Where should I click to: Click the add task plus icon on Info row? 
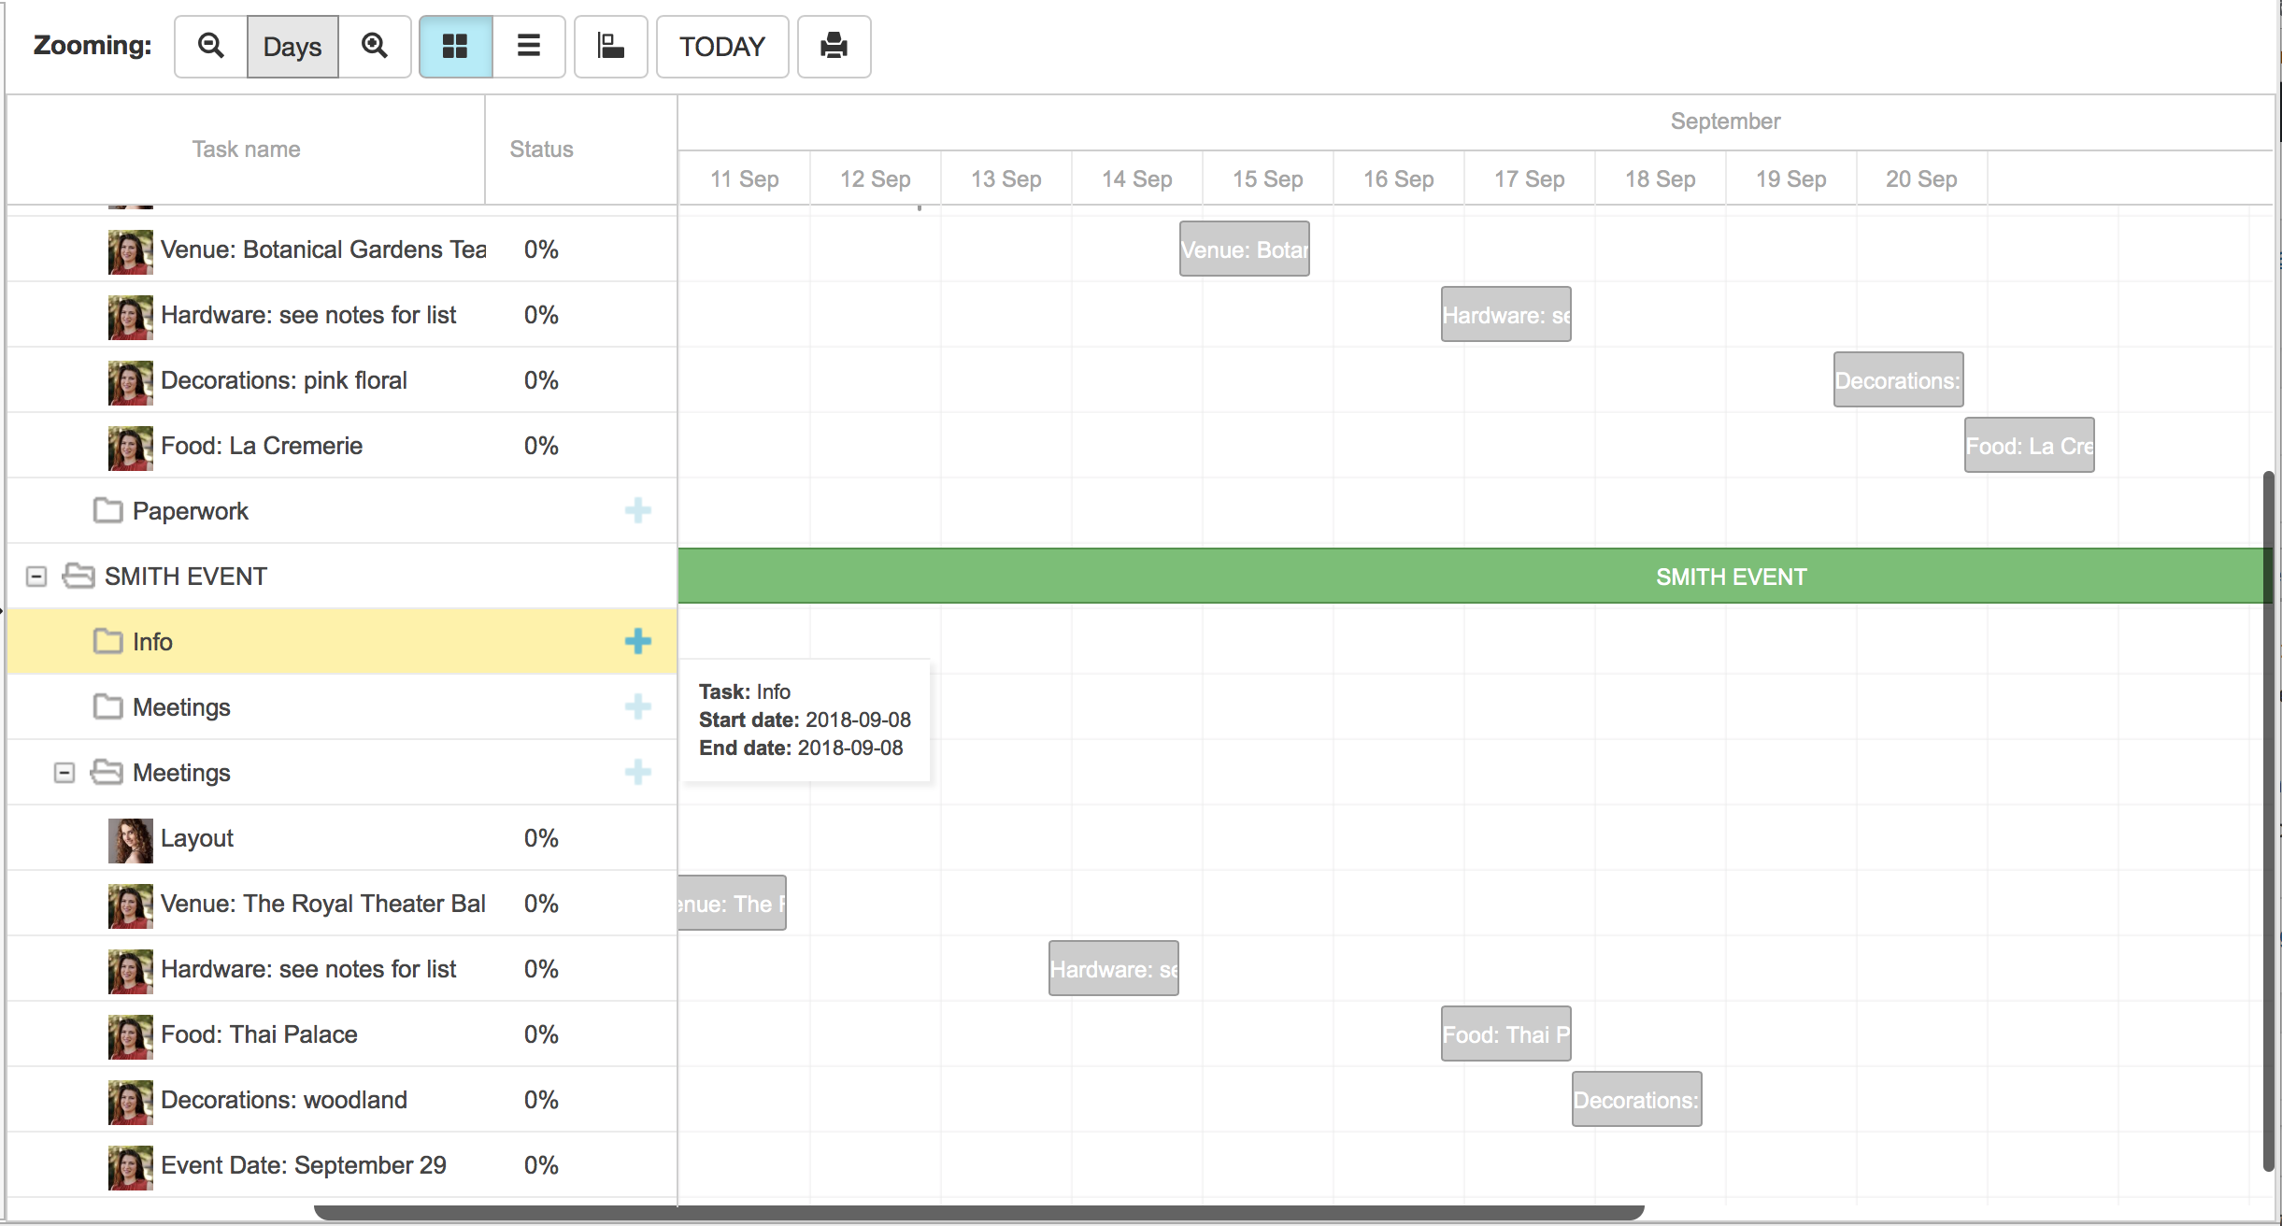coord(638,641)
